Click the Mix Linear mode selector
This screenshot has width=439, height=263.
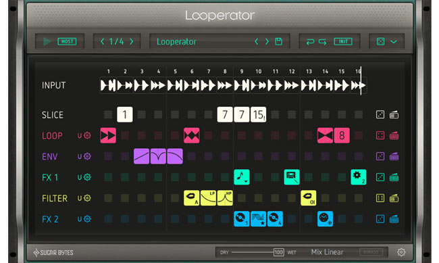click(x=327, y=252)
